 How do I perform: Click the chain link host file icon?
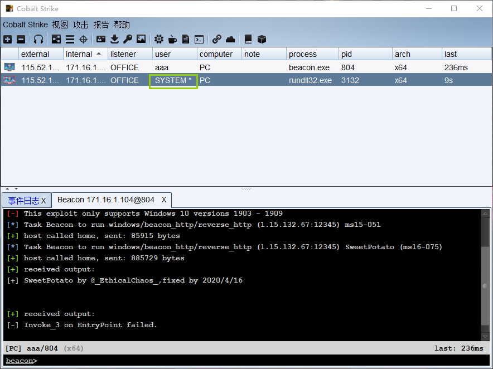216,39
